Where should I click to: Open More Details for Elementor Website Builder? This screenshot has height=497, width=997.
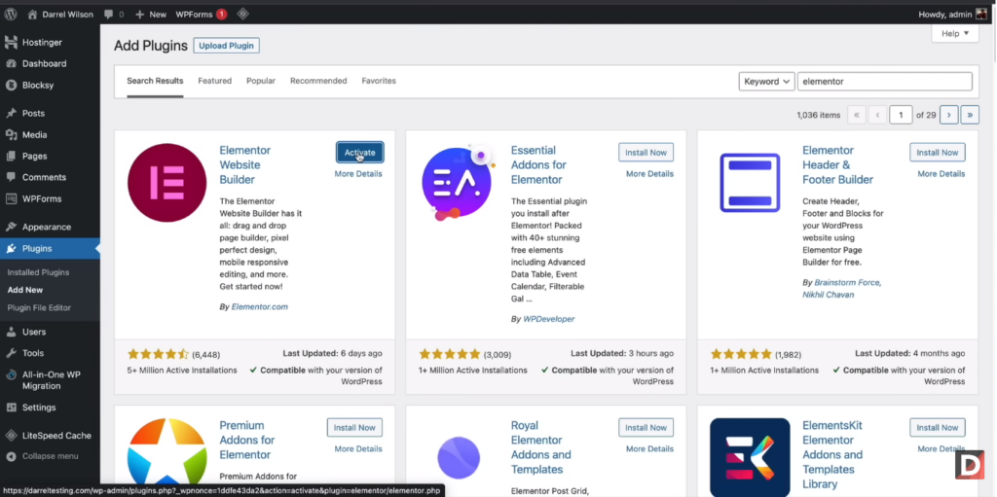click(358, 173)
